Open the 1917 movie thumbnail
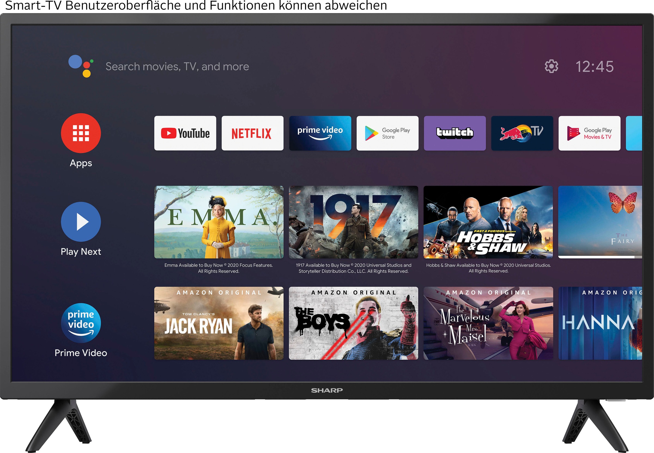 tap(353, 222)
